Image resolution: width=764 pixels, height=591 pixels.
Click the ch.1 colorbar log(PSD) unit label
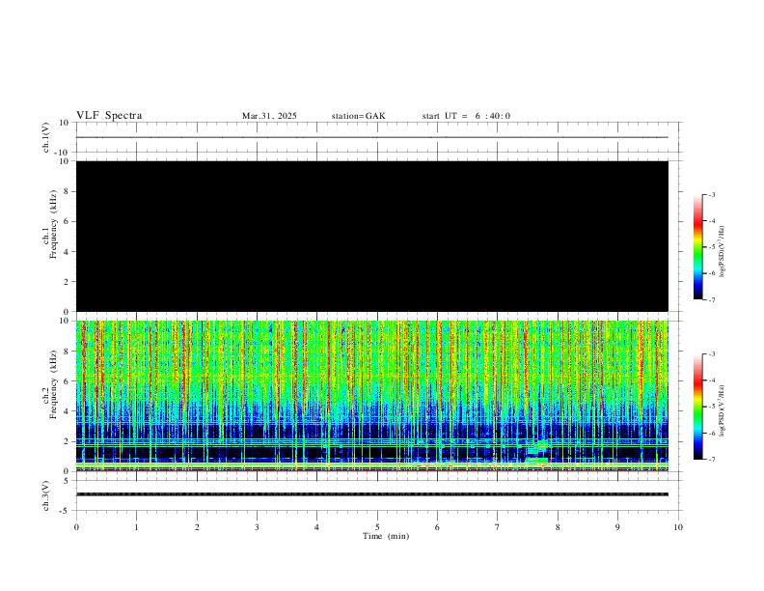click(x=722, y=252)
